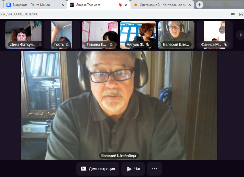Click the muted mic icon on Фаниса М.
The width and height of the screenshot is (244, 177).
coord(226,44)
